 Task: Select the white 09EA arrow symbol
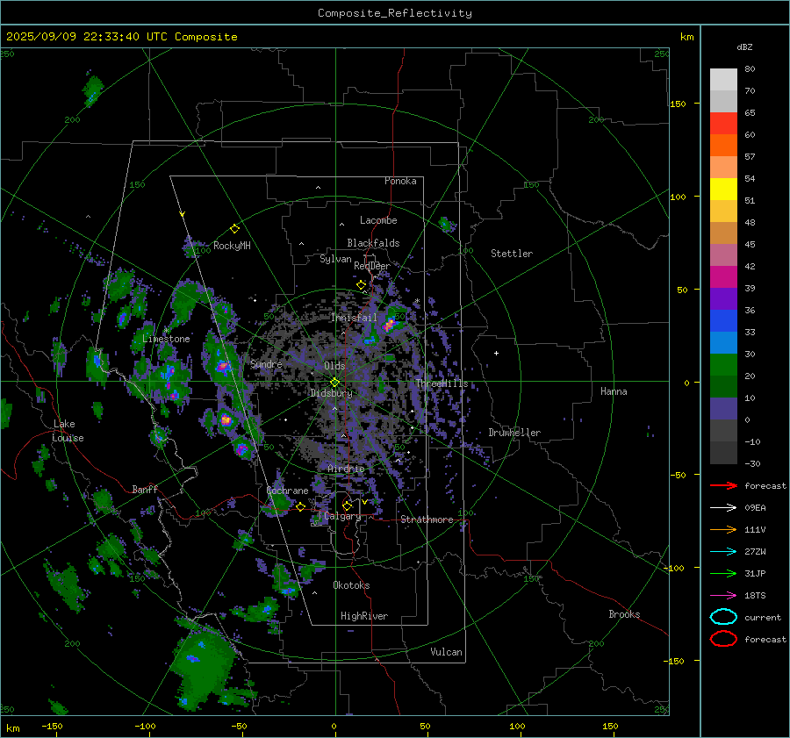pyautogui.click(x=723, y=508)
